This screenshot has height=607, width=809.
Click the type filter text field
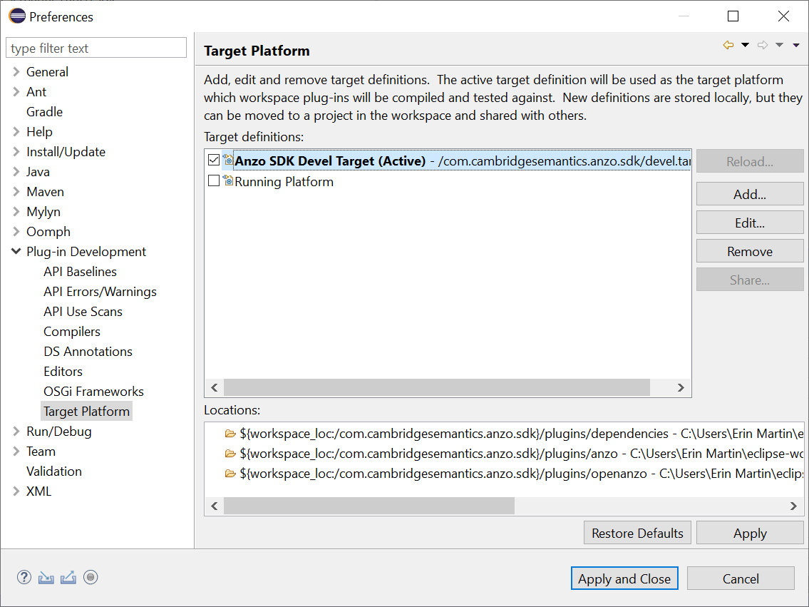[x=96, y=48]
